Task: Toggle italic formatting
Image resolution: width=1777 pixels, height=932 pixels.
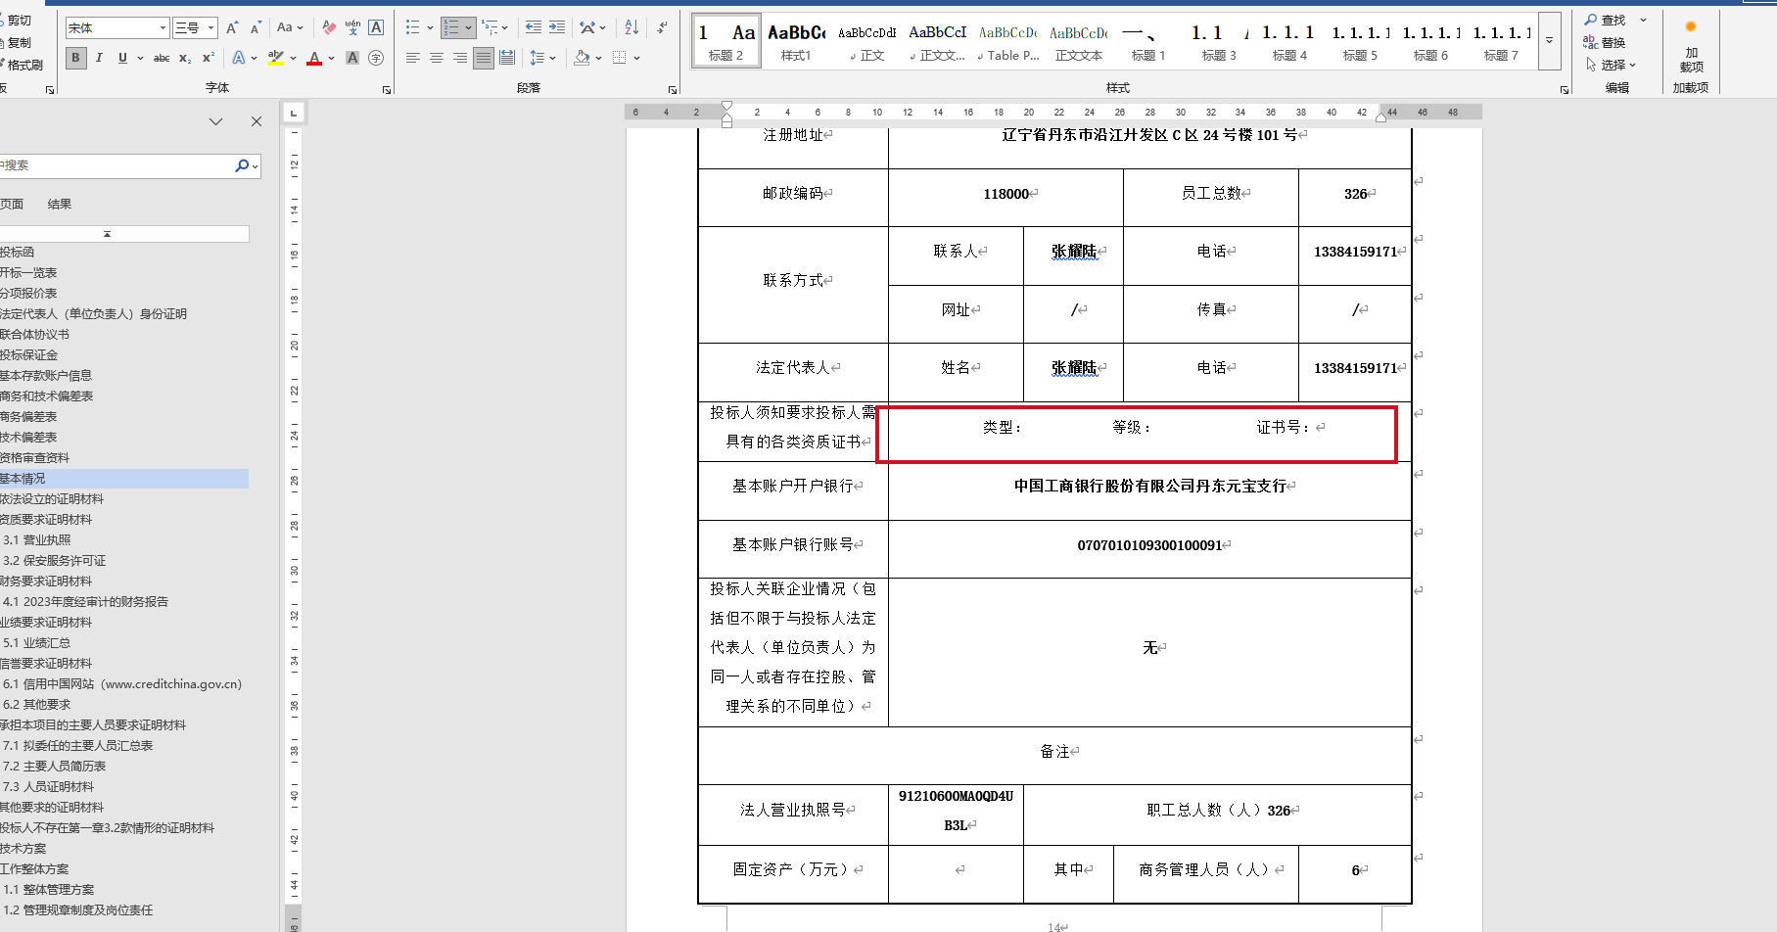Action: [99, 59]
